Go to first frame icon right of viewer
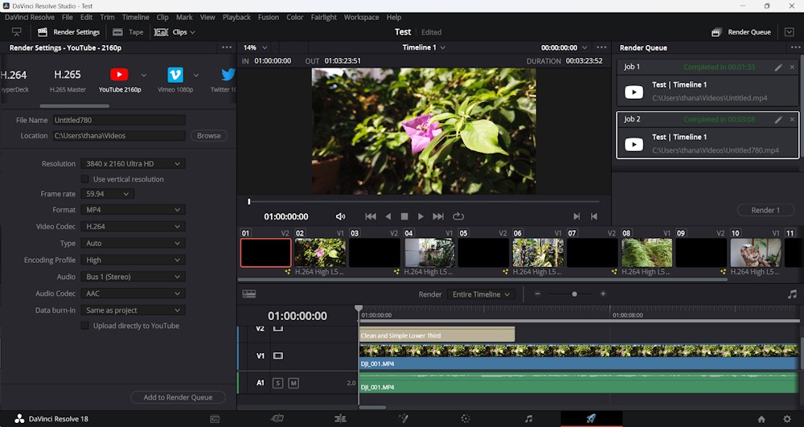Screen dimensions: 804x427 594,216
